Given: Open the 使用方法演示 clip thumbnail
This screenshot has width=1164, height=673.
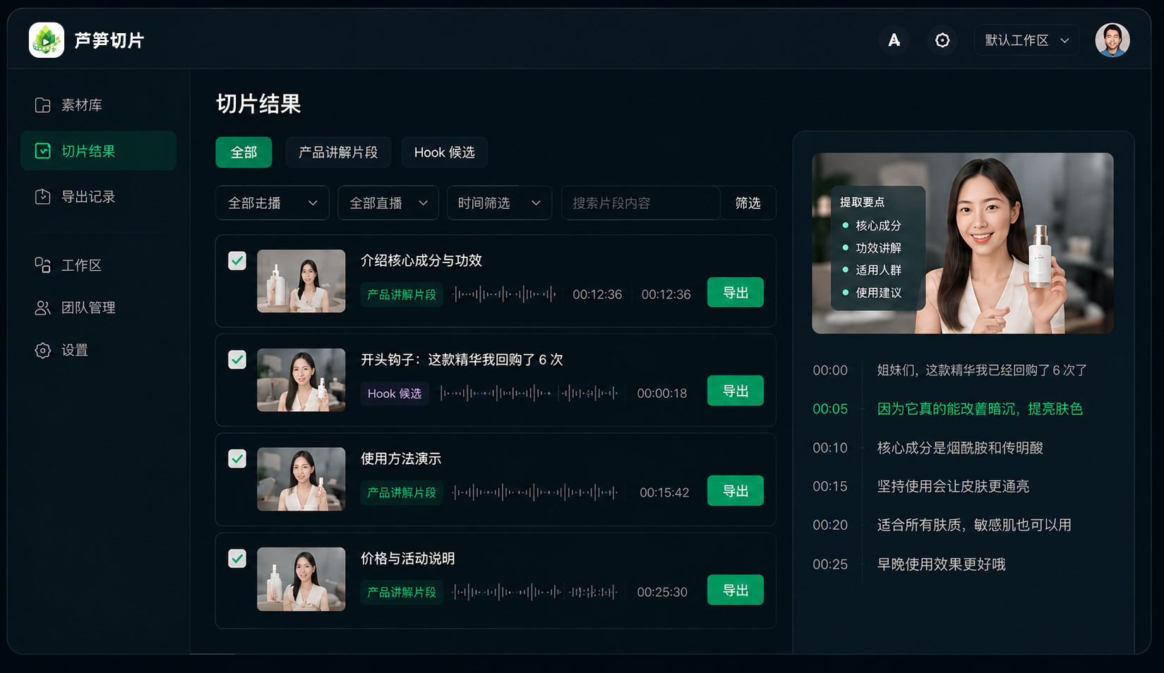Looking at the screenshot, I should pyautogui.click(x=301, y=480).
